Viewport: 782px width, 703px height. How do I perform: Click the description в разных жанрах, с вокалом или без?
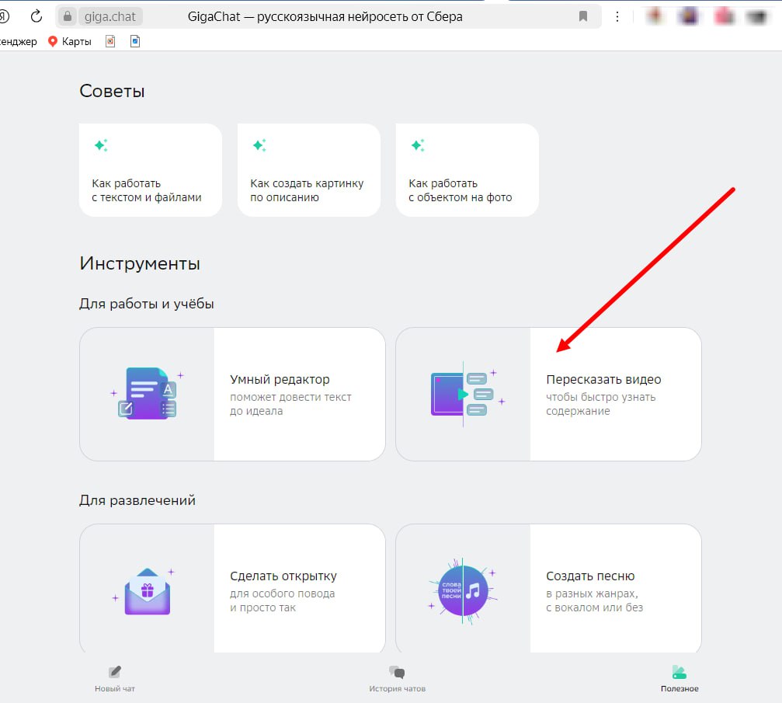pos(595,600)
